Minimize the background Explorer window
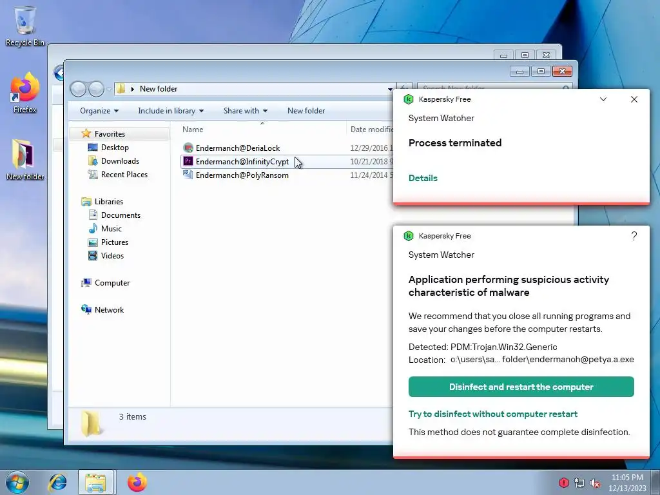The height and width of the screenshot is (495, 660). tap(503, 55)
